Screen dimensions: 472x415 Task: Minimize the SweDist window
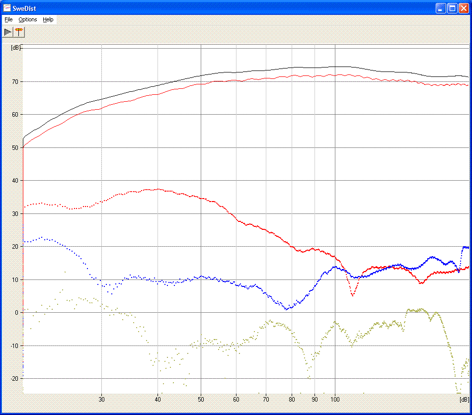pyautogui.click(x=441, y=8)
